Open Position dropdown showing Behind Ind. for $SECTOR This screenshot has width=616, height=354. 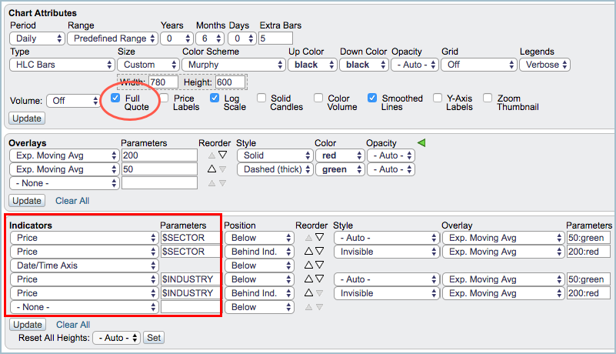pyautogui.click(x=258, y=252)
